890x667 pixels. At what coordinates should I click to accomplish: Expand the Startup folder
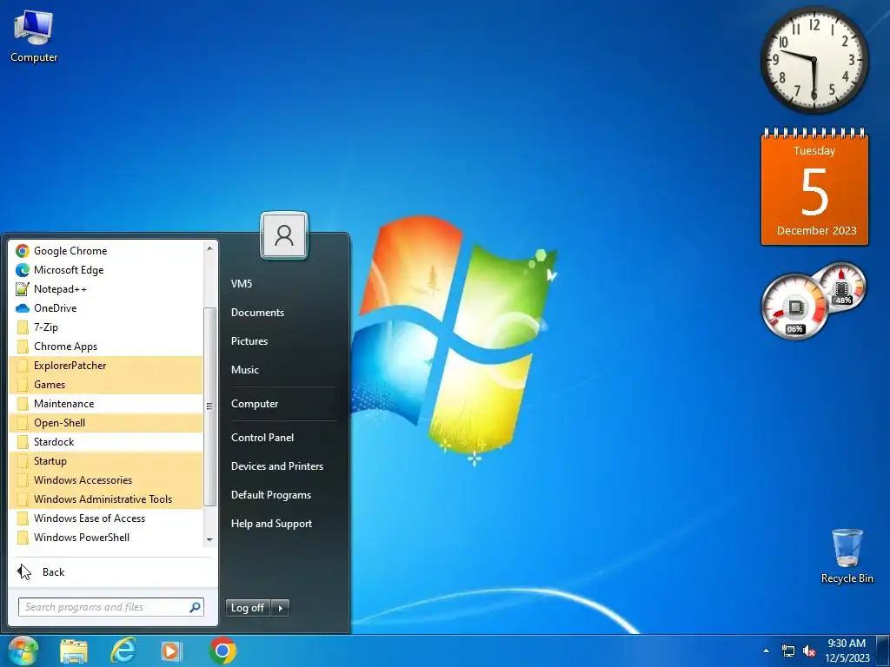(x=106, y=461)
